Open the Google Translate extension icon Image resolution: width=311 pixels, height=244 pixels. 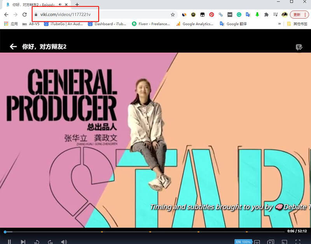coord(248,14)
